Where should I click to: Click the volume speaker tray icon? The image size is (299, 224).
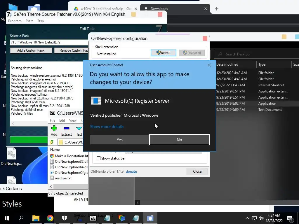[x=261, y=218]
